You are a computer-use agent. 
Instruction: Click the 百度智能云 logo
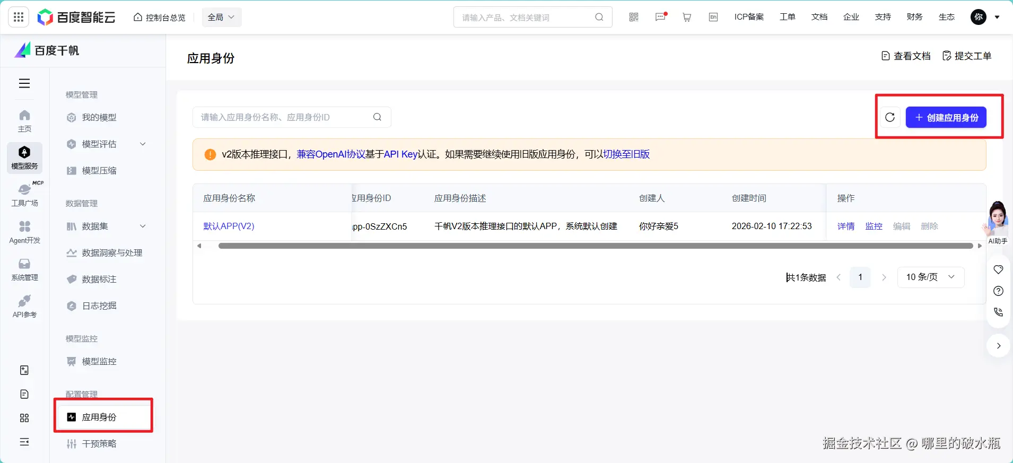click(x=76, y=18)
